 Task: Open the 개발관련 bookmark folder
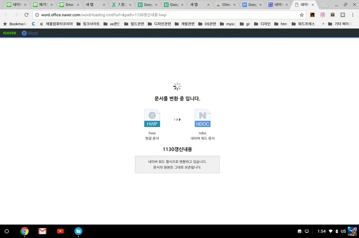[184, 24]
